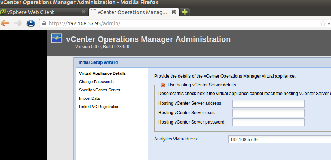331x160 pixels.
Task: Select the vCenter Operations Manager tab
Action: pyautogui.click(x=134, y=12)
